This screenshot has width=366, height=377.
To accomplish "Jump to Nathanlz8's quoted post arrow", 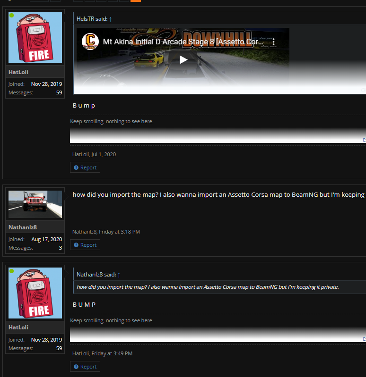I will pos(119,275).
